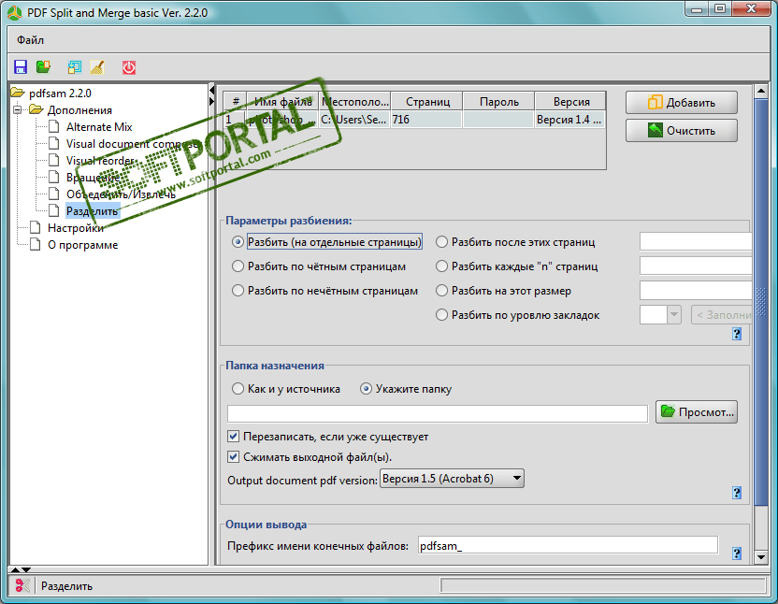Select Разбить по нечётным страницам option
The image size is (778, 604).
pos(238,291)
